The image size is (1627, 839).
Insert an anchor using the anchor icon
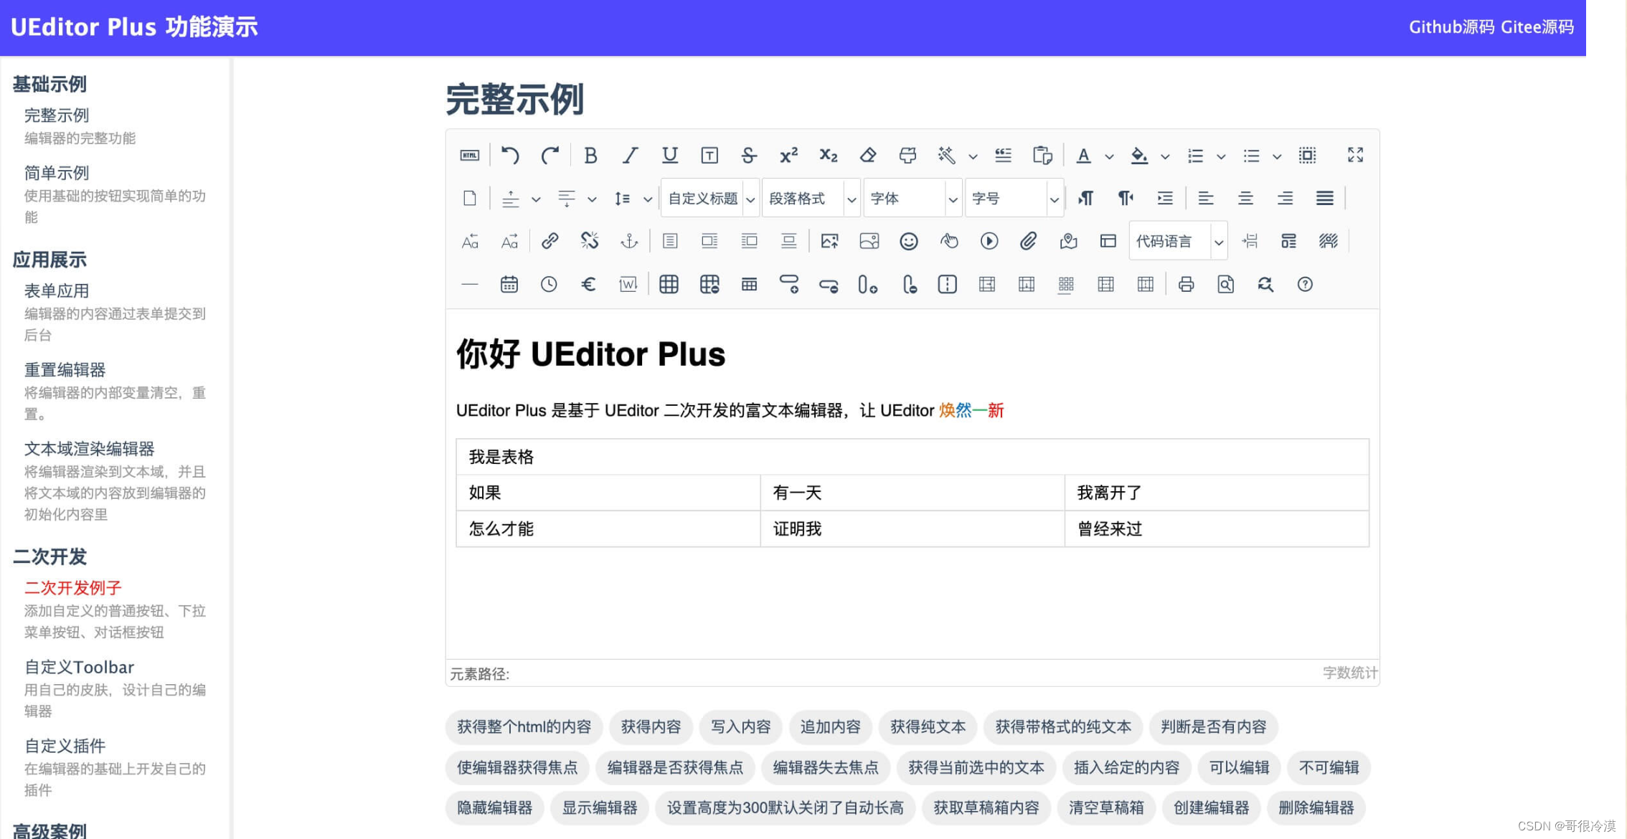tap(629, 241)
